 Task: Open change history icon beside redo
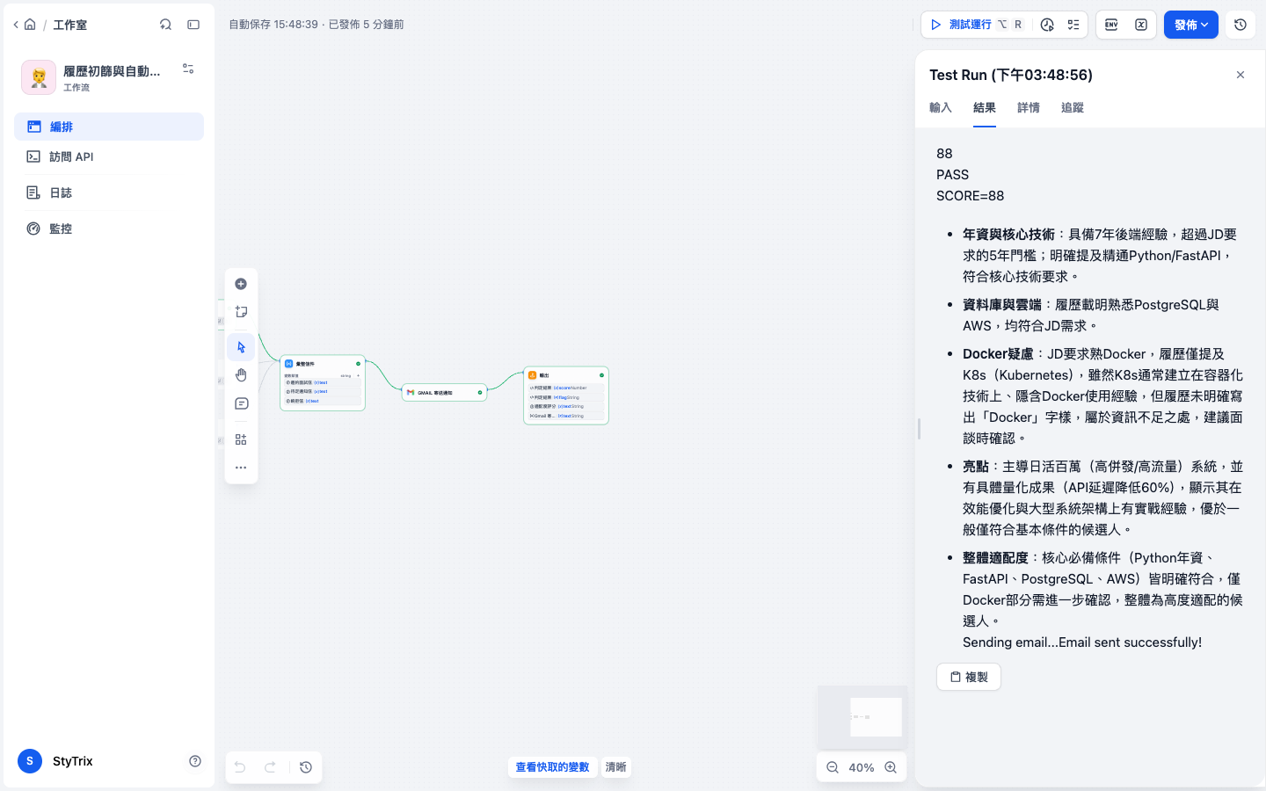[306, 767]
